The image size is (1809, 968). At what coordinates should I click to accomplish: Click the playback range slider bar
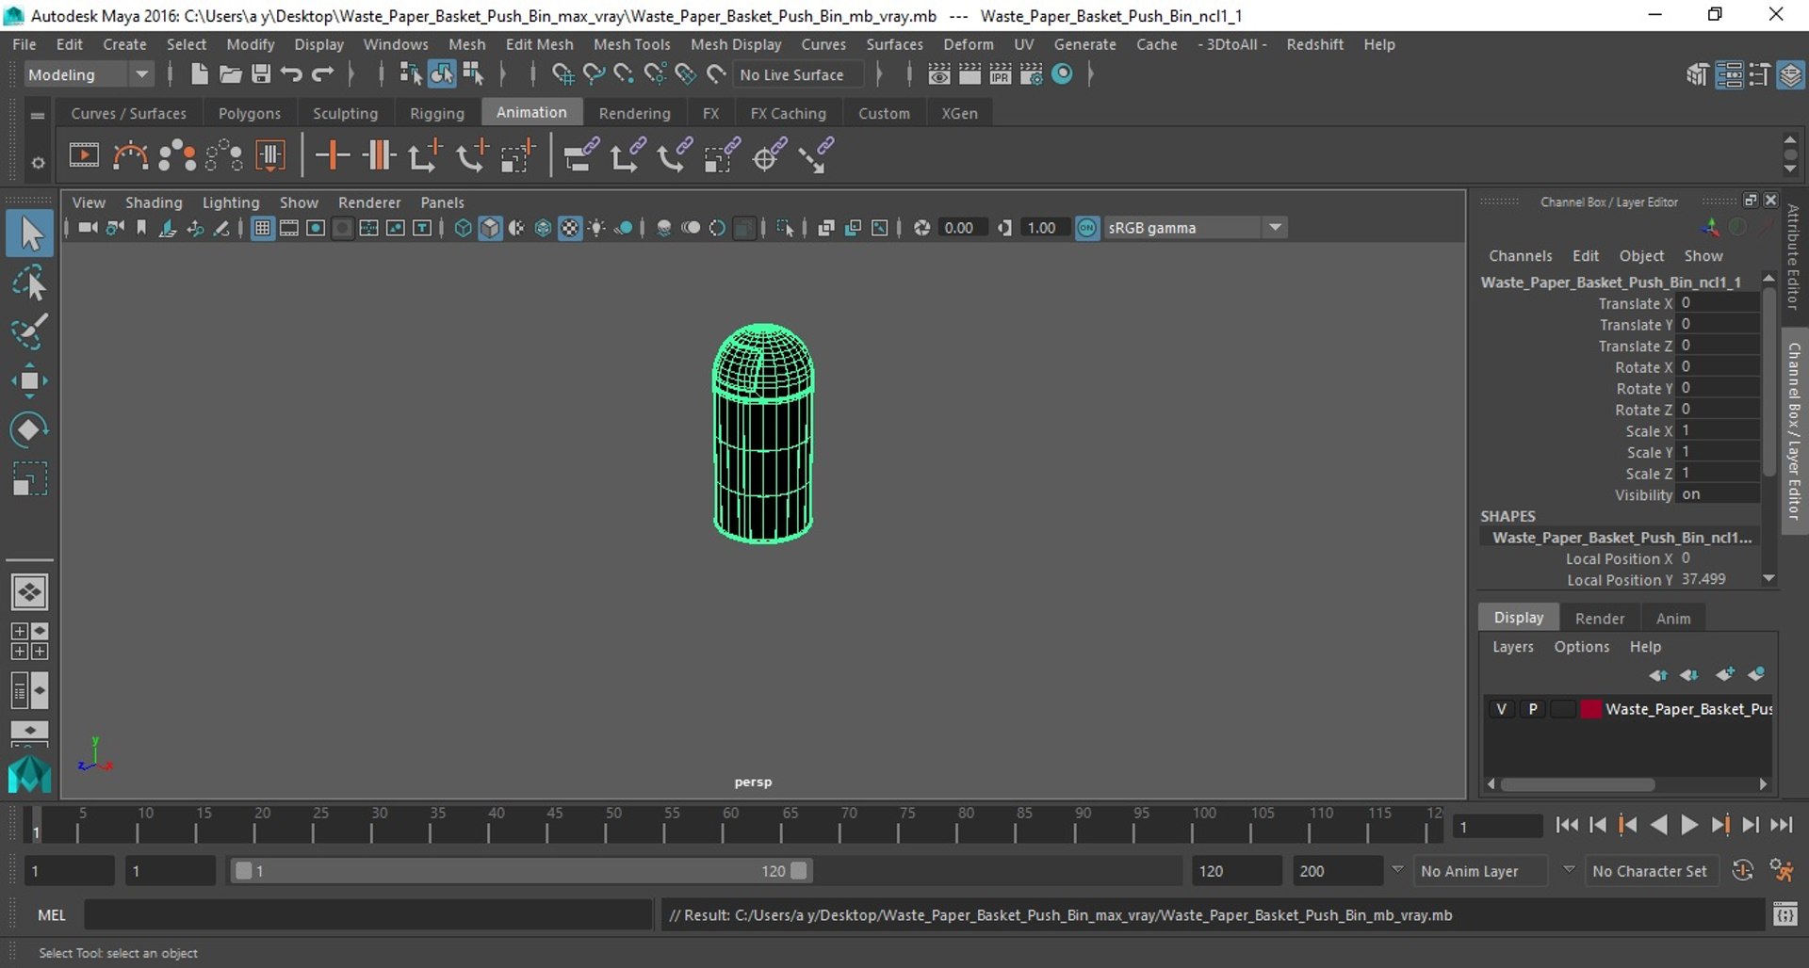(x=521, y=871)
